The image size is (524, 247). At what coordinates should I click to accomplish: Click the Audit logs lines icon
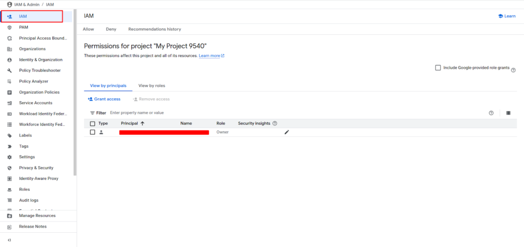[9, 200]
